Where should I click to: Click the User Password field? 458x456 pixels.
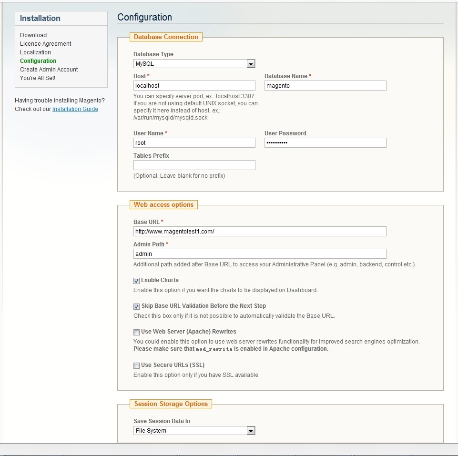tap(325, 143)
